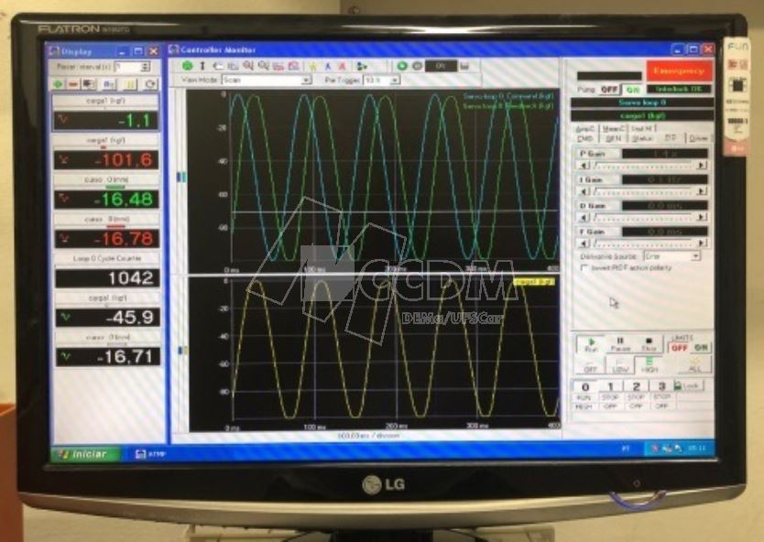
Task: Select servo loop button 1
Action: point(610,386)
